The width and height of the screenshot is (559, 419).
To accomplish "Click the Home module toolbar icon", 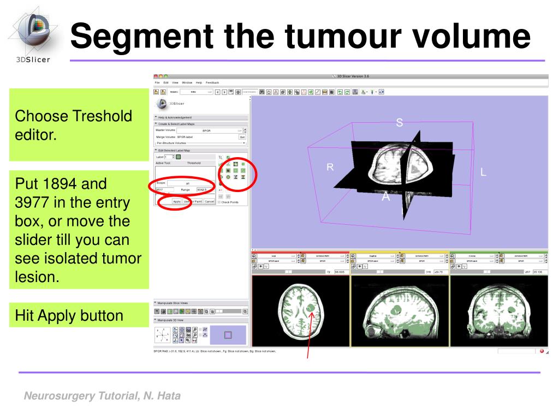I will click(x=269, y=92).
